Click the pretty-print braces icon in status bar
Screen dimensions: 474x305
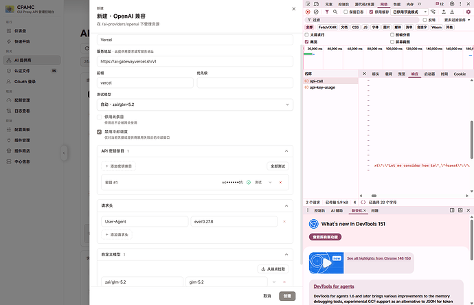click(363, 202)
